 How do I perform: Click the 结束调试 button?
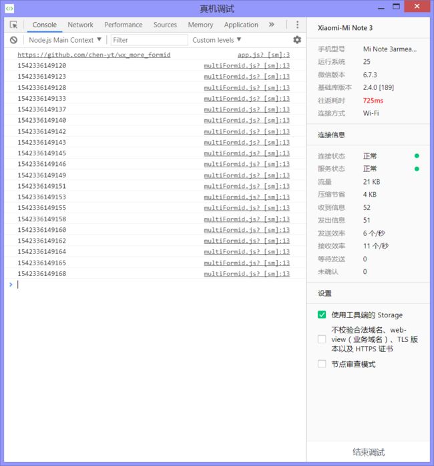(368, 452)
